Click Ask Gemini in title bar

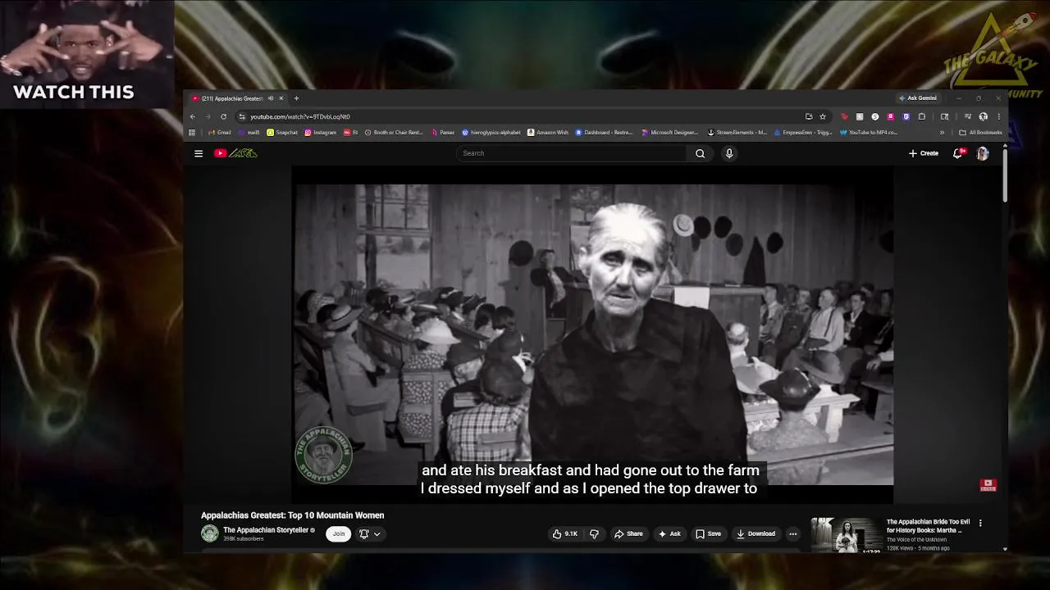pyautogui.click(x=918, y=98)
